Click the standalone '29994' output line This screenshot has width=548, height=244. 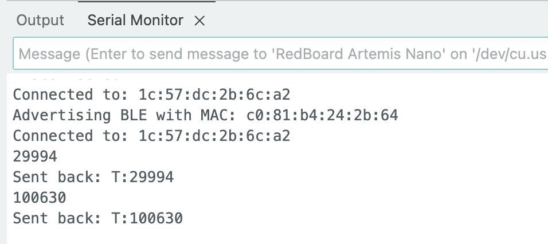coord(35,156)
